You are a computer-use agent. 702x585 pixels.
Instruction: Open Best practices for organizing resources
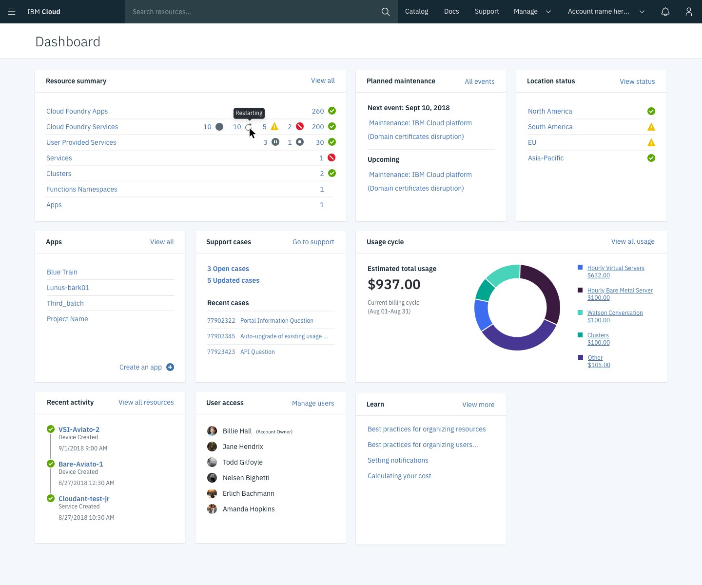427,429
